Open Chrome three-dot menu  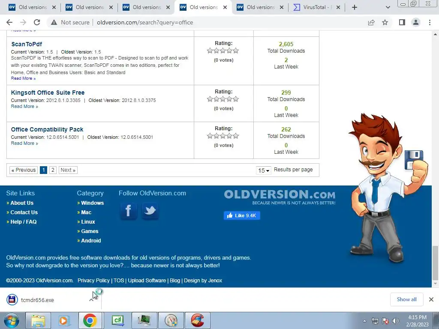430,22
